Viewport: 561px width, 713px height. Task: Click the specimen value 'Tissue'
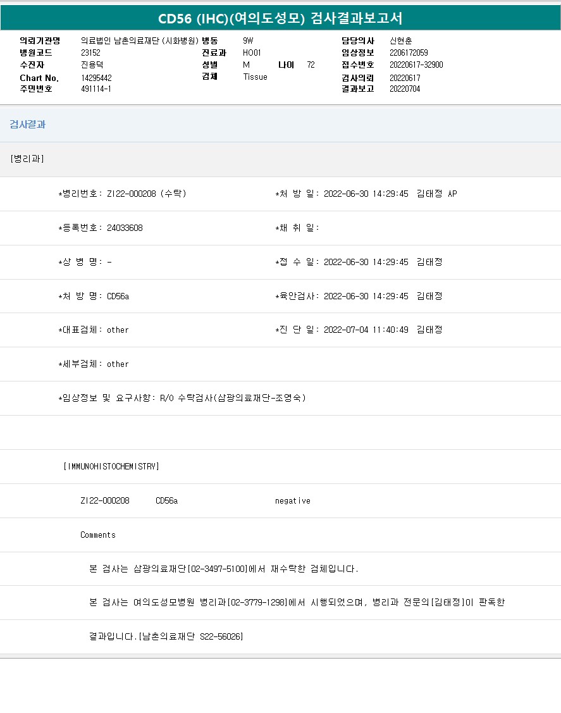(x=255, y=77)
